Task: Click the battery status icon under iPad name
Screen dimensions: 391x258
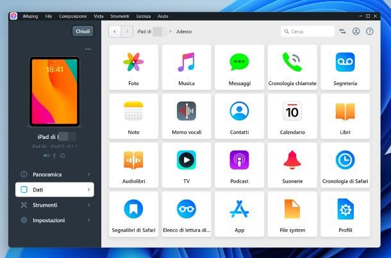Action: pyautogui.click(x=46, y=156)
